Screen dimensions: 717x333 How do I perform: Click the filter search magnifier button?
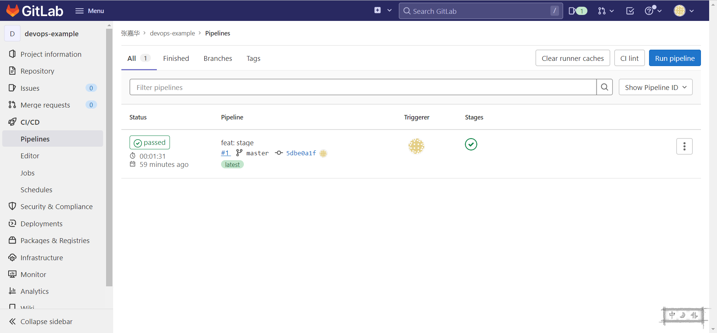[x=604, y=87]
